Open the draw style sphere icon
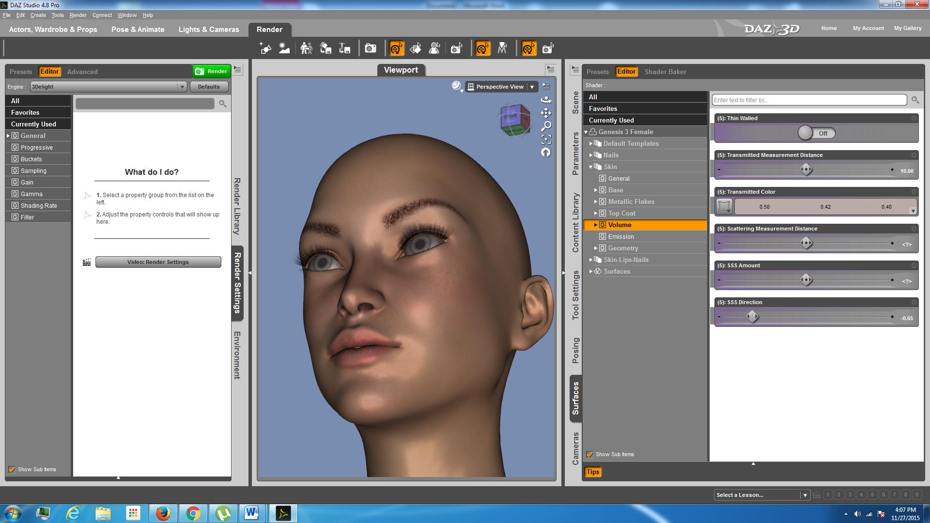 (x=457, y=86)
